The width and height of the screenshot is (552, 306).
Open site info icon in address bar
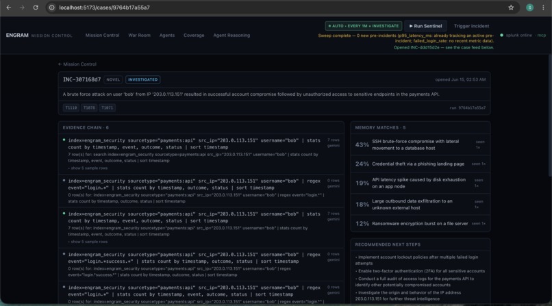pyautogui.click(x=52, y=8)
